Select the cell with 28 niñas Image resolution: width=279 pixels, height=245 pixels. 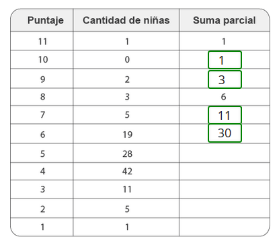126,153
